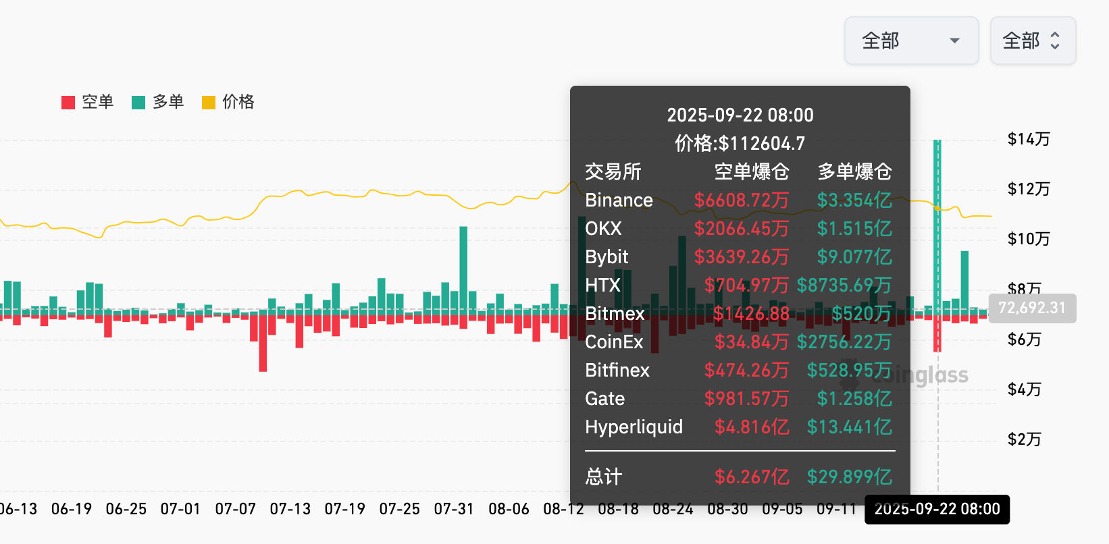Click the tall green bar at 09-22
Screen dimensions: 1109x544
click(x=937, y=227)
